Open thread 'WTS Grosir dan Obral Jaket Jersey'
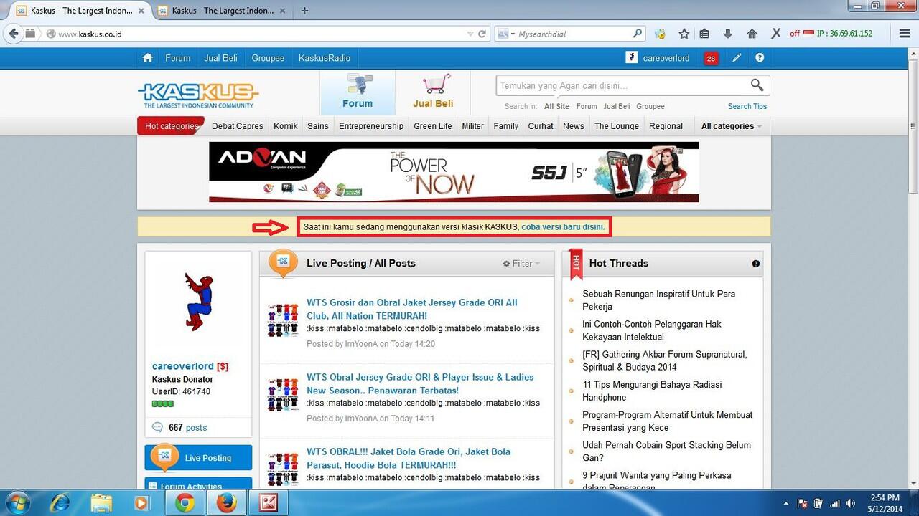Viewport: 919px width, 516px height. 412,309
